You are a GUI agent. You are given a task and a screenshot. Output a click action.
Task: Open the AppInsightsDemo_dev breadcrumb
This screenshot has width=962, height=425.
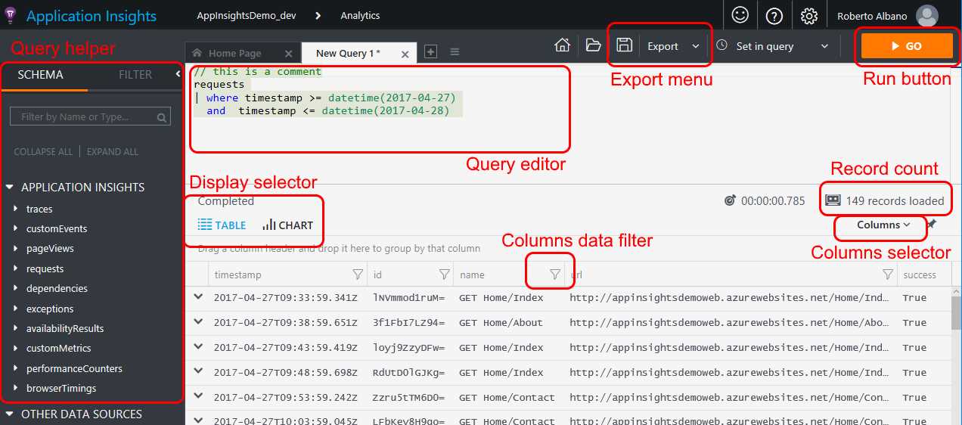point(246,15)
